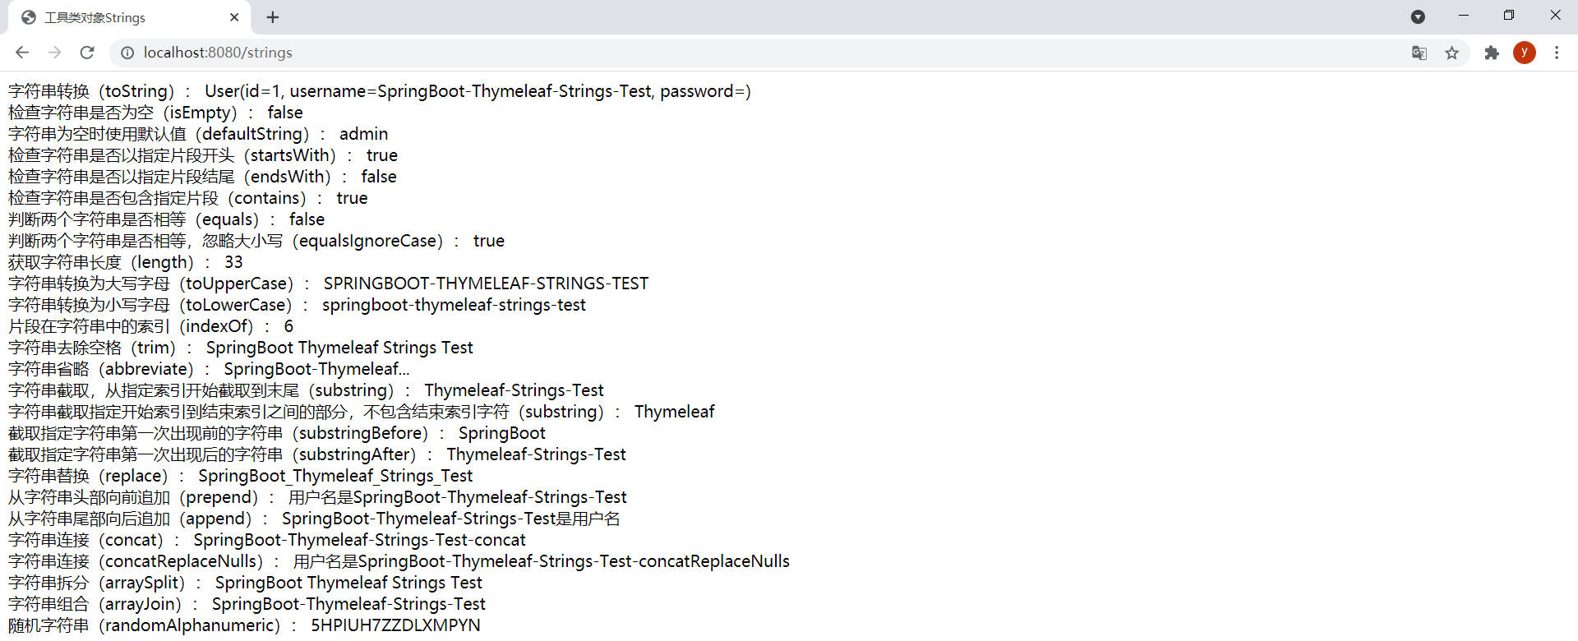Close the browser window
The width and height of the screenshot is (1578, 641).
tap(1555, 16)
